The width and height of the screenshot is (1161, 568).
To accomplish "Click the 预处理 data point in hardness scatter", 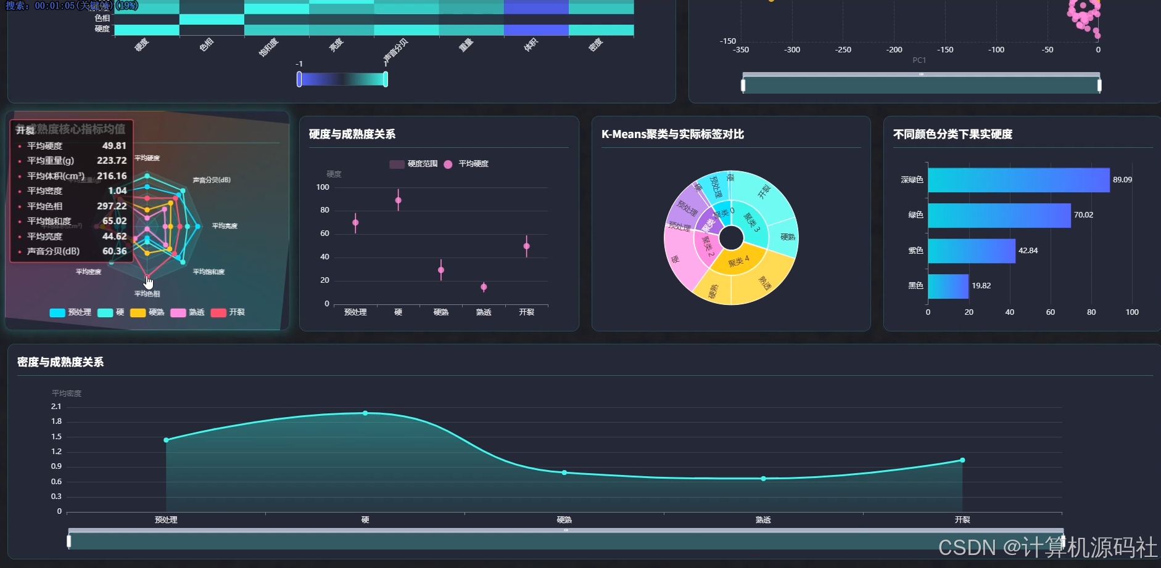I will (x=355, y=223).
